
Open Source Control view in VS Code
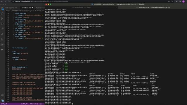point(2,19)
